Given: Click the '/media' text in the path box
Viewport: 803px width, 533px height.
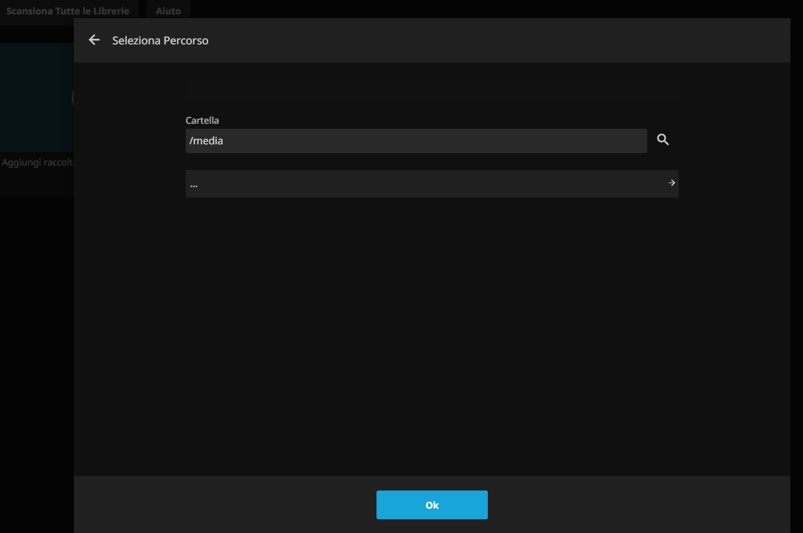Looking at the screenshot, I should coord(206,141).
